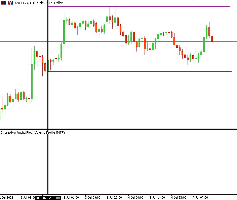Click the black vertical anchor line
Image resolution: width=237 pixels, height=200 pixels.
coord(48,97)
